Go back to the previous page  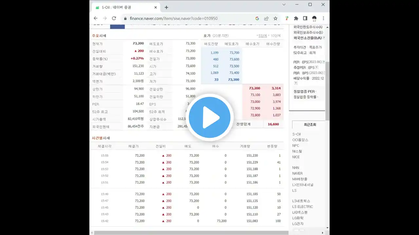[x=96, y=18]
